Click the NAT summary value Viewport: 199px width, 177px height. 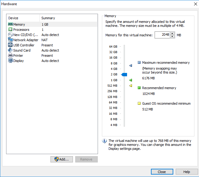click(x=44, y=40)
